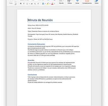Open the Estilos styles gallery
The image size is (108, 106).
click(70, 2)
